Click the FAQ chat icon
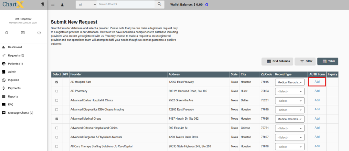Viewport: 349px width, 151px height. (3, 104)
